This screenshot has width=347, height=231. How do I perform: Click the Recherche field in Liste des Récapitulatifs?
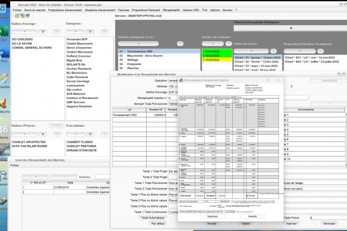click(x=102, y=177)
